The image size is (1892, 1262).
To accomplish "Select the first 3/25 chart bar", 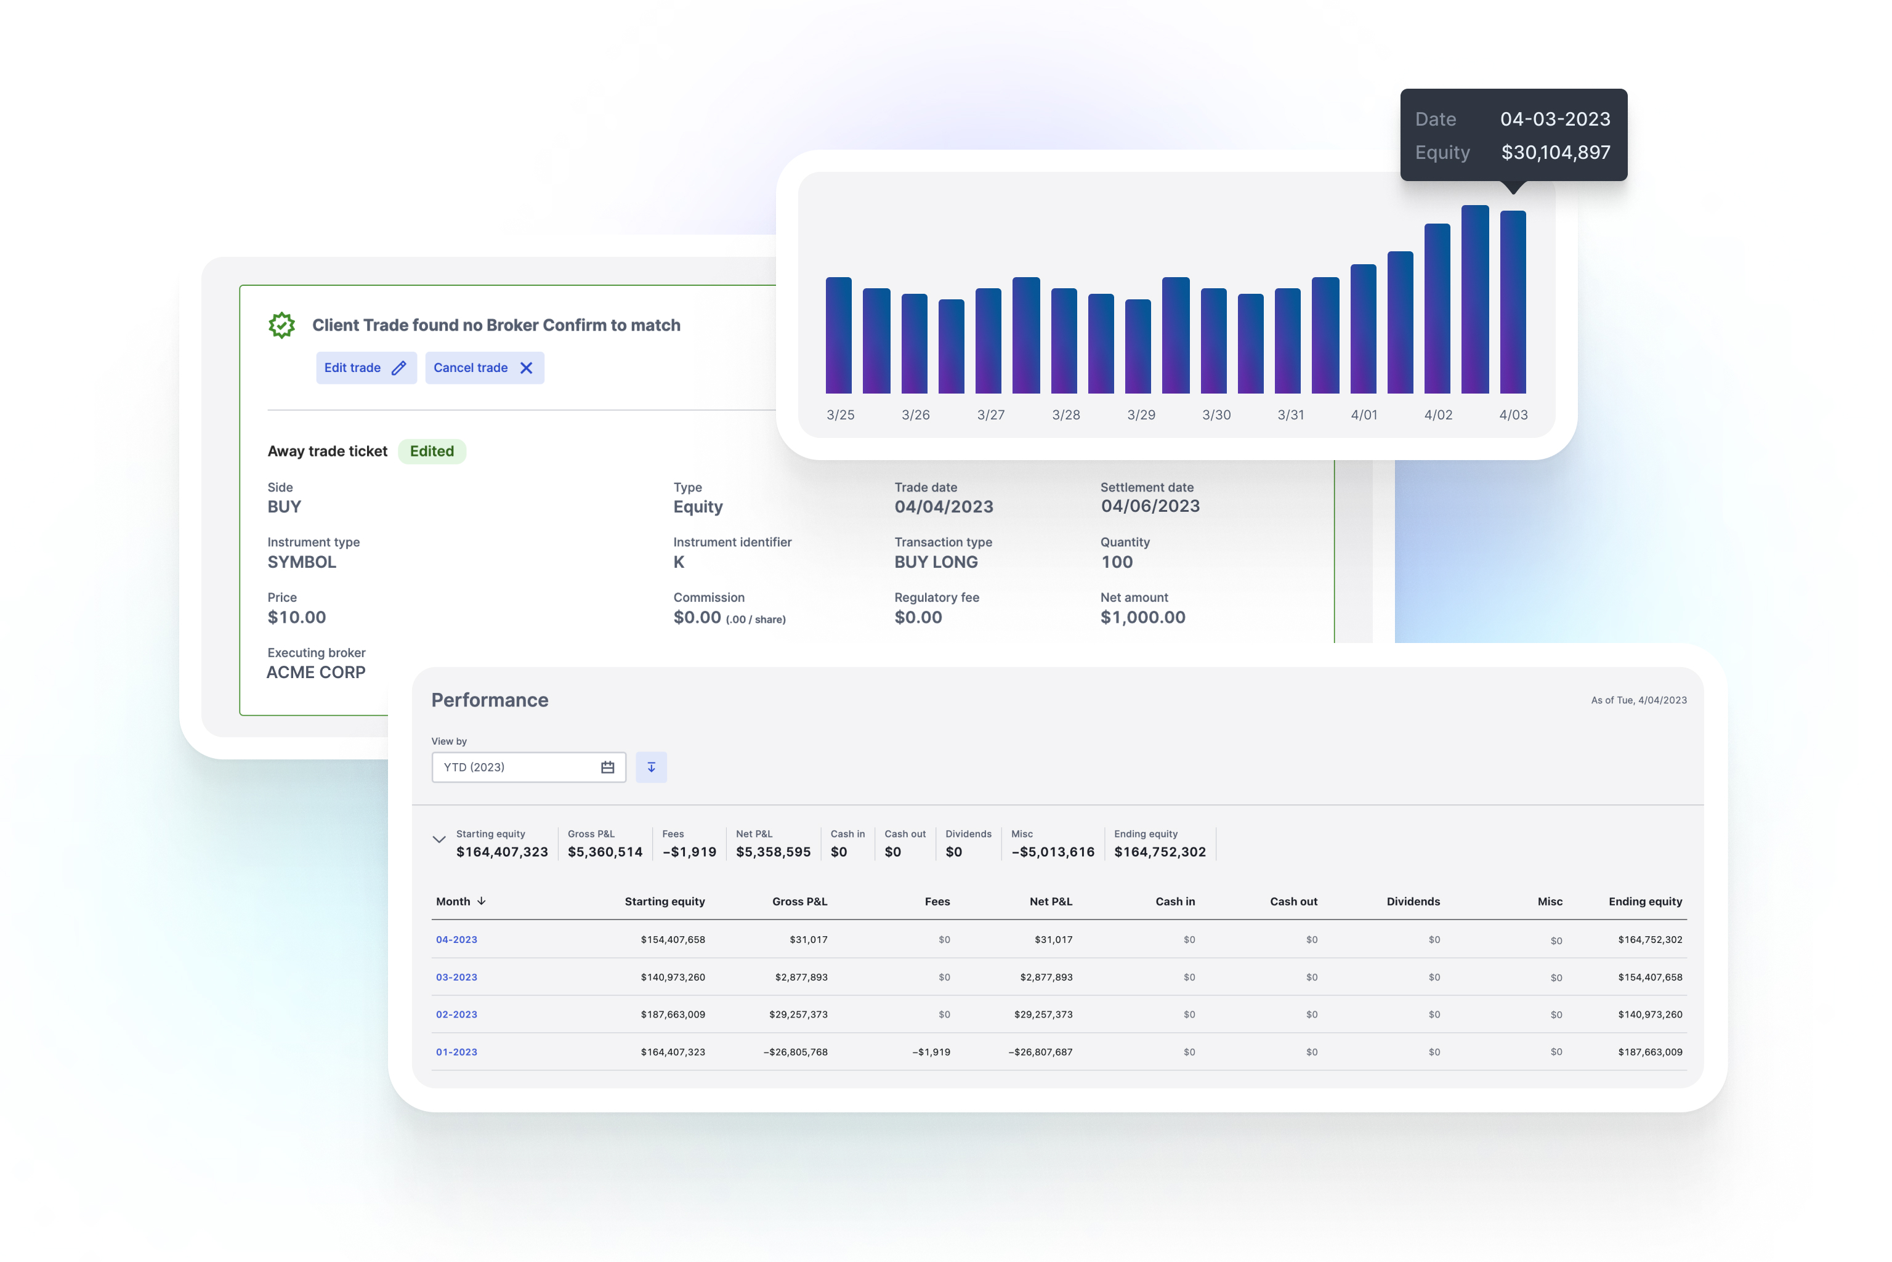I will pyautogui.click(x=839, y=336).
